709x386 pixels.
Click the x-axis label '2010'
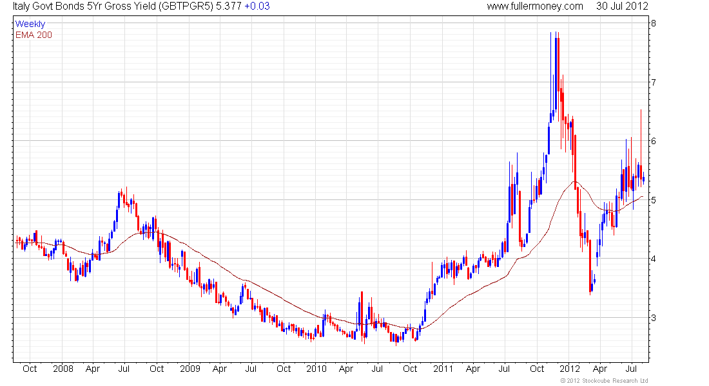[316, 369]
